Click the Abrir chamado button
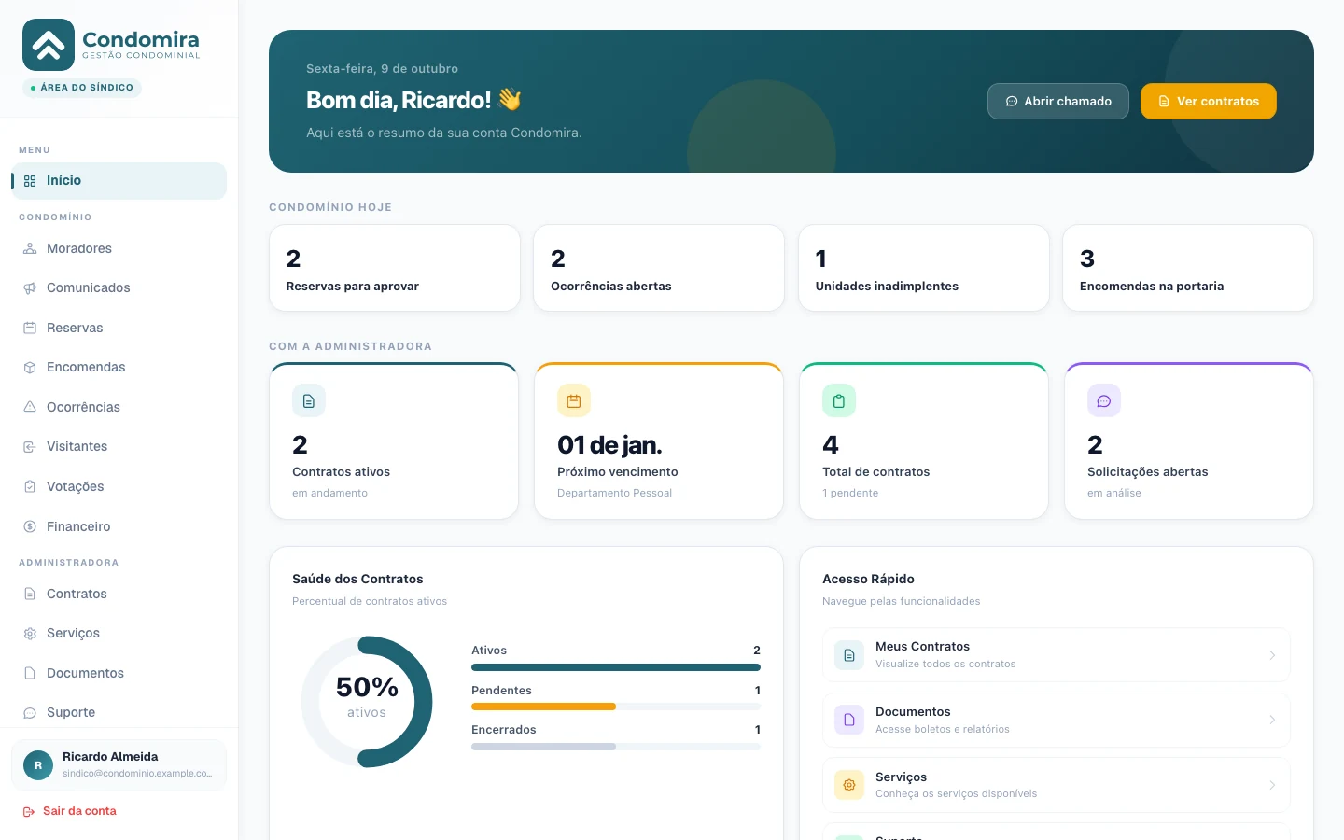 pyautogui.click(x=1058, y=101)
